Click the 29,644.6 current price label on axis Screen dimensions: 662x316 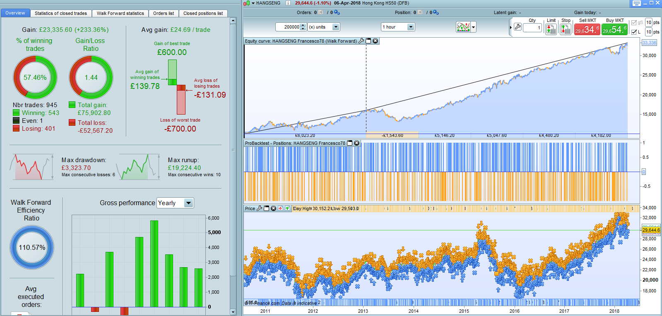click(651, 230)
